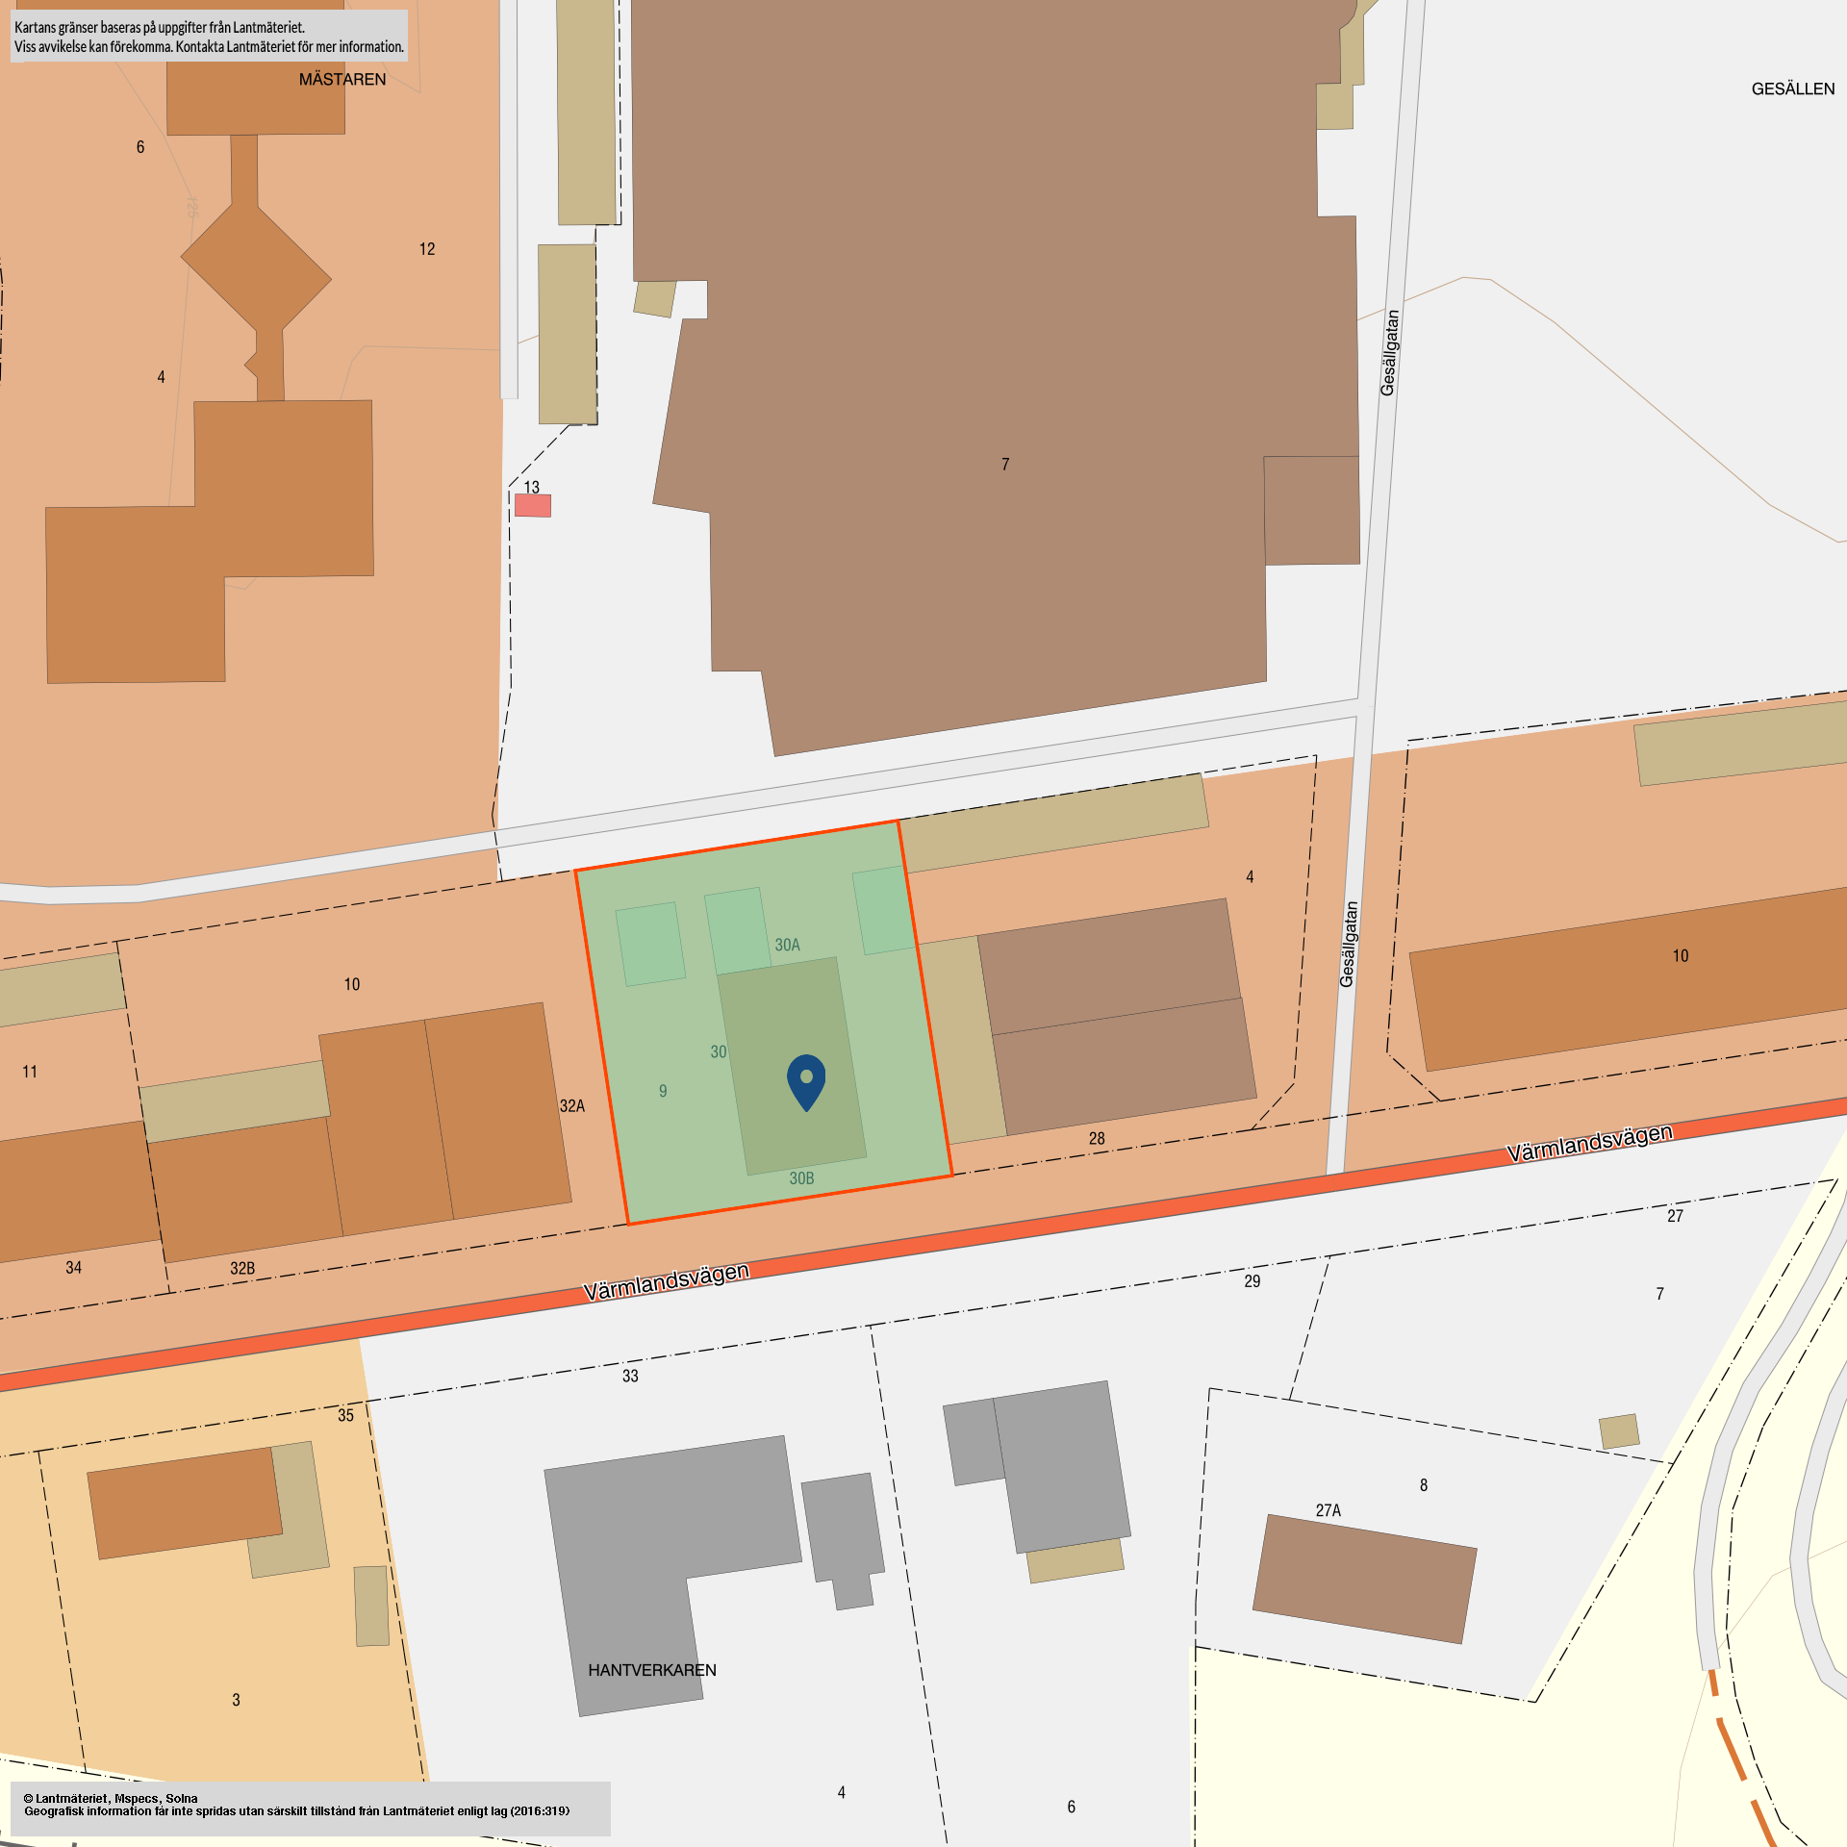Click the MÄSTAREN block label
Image resolution: width=1847 pixels, height=1847 pixels.
pyautogui.click(x=342, y=80)
